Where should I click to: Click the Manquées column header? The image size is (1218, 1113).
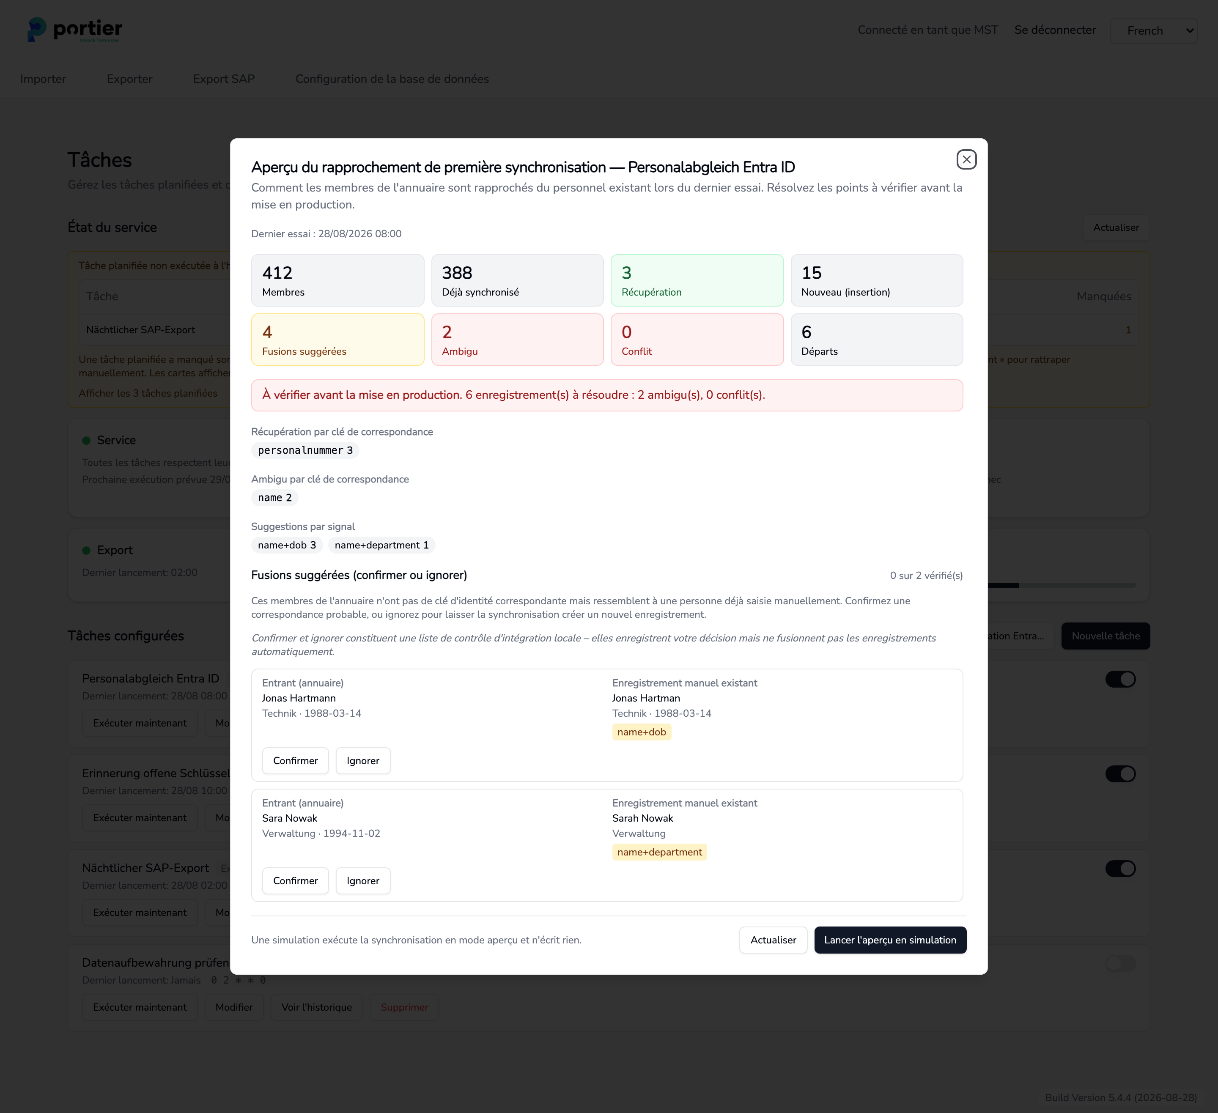pos(1104,297)
